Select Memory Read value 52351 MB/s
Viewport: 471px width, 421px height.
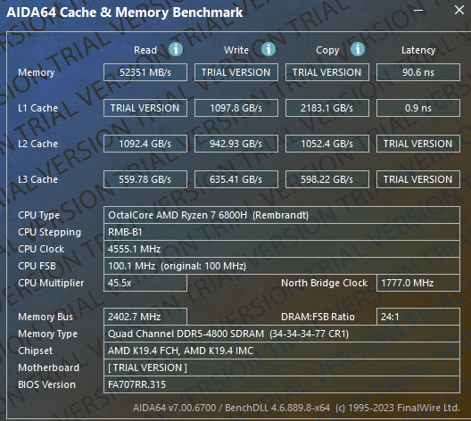[145, 72]
